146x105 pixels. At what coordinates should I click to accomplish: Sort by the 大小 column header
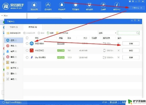pos(85,38)
